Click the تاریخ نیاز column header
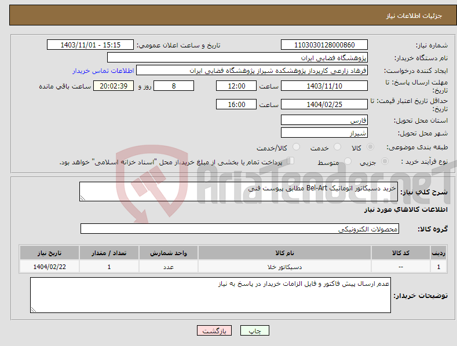Screen dimensions: 457x346 tap(50, 253)
